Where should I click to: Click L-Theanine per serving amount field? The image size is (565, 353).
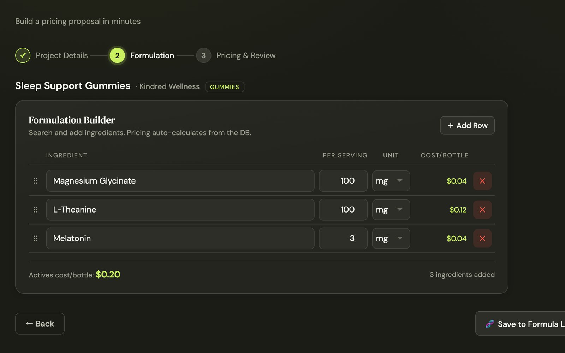[343, 210]
